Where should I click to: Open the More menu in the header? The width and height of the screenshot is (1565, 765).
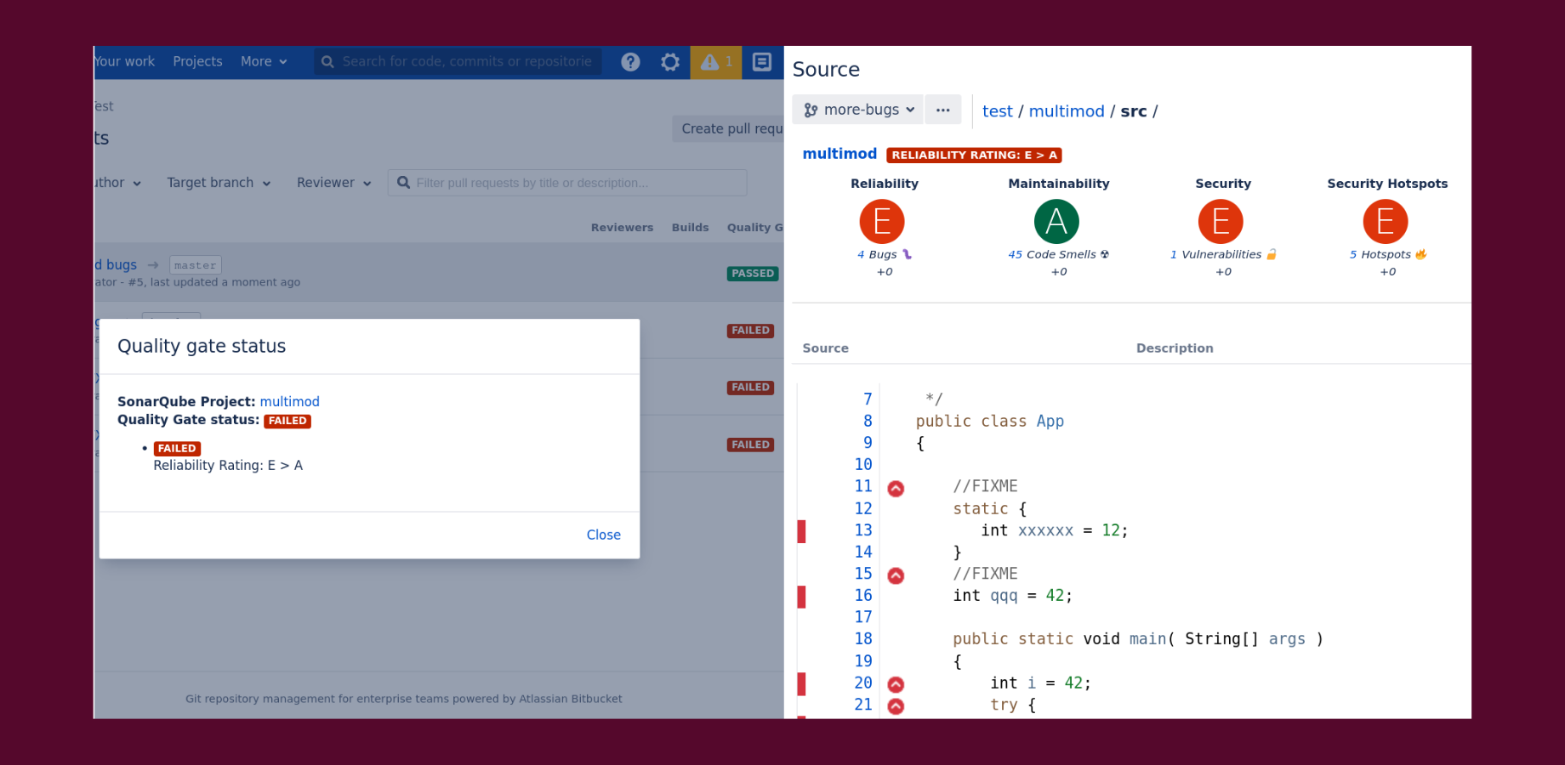tap(264, 62)
